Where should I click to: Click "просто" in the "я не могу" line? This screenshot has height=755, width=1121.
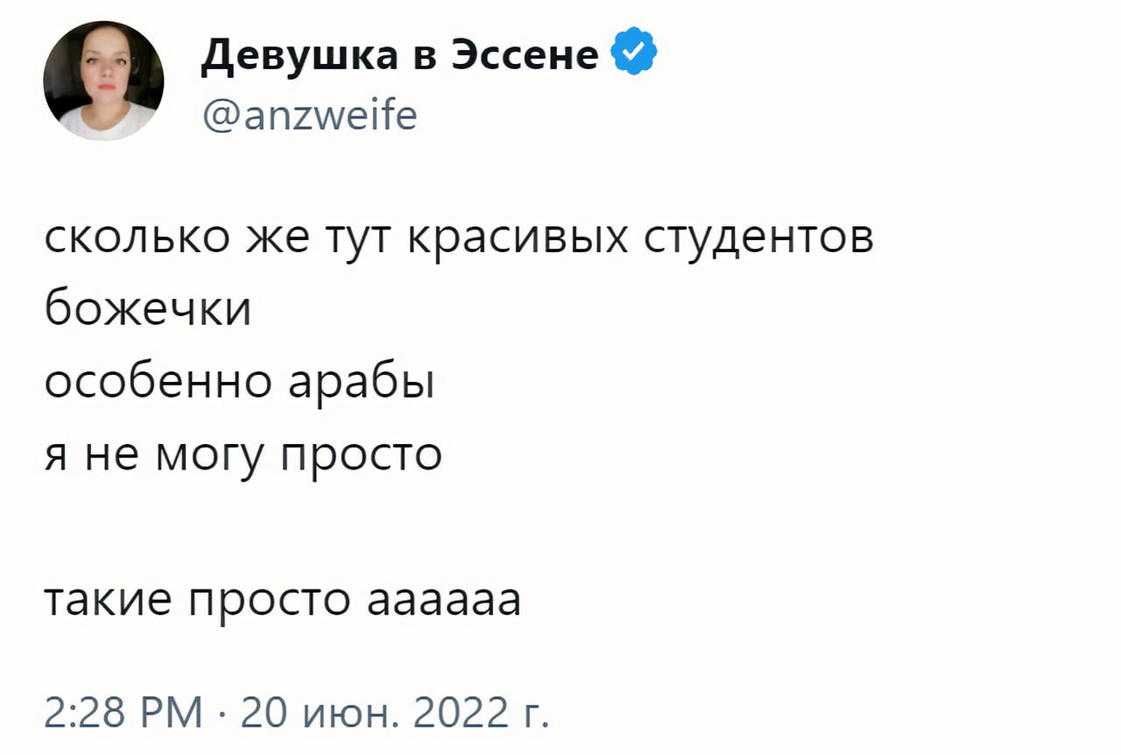click(358, 456)
